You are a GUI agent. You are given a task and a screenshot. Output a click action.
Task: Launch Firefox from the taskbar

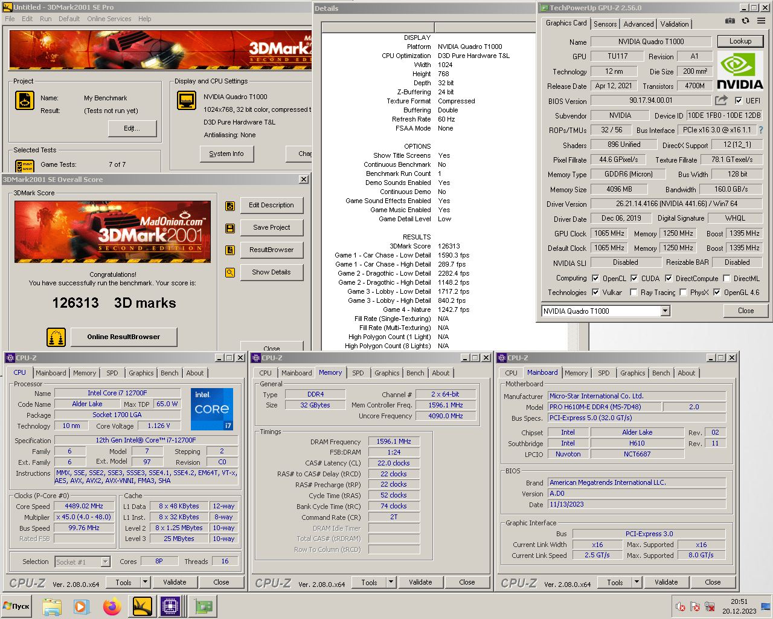112,606
